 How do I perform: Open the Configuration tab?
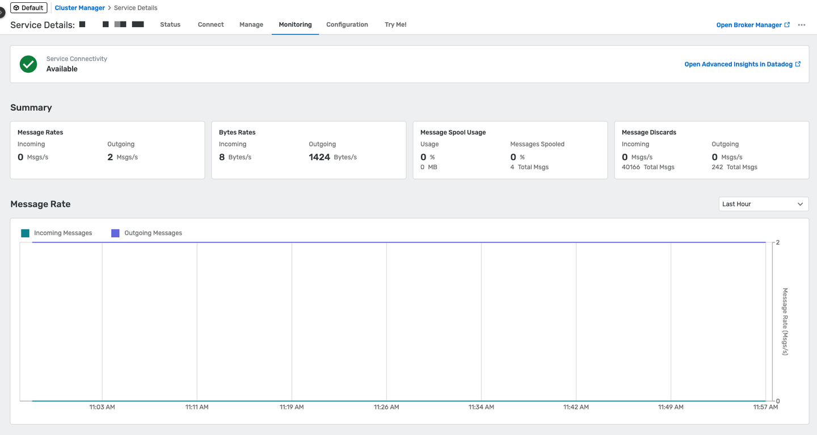347,24
